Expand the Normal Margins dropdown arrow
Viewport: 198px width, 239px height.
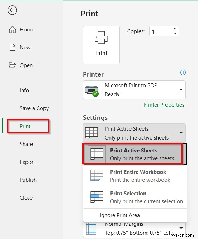coord(181,228)
